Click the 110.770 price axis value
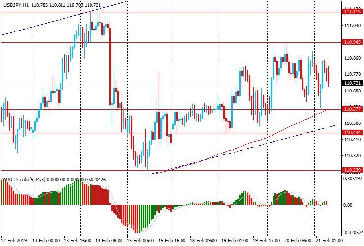The width and height of the screenshot is (364, 246). [352, 74]
